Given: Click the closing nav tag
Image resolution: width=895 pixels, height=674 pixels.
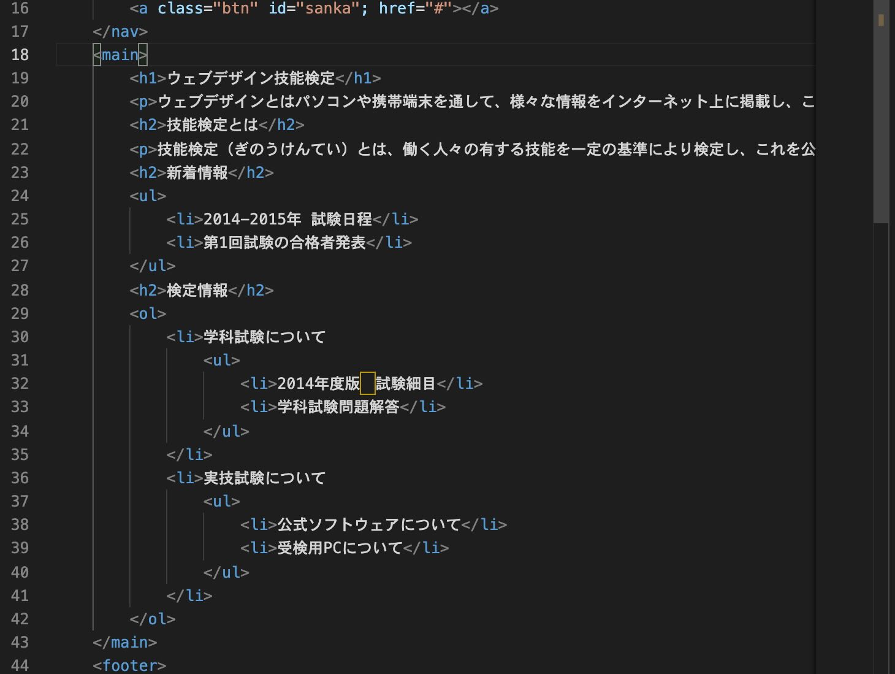Looking at the screenshot, I should coord(120,31).
